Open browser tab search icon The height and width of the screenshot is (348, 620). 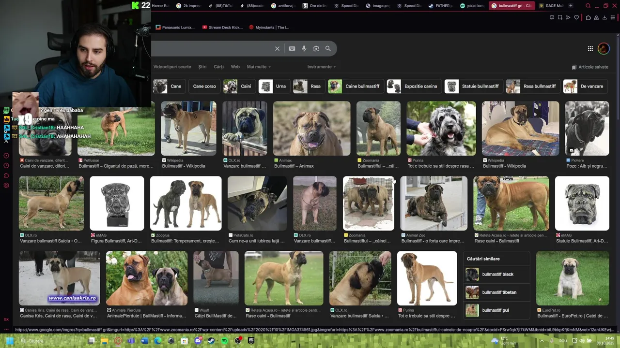pos(588,6)
